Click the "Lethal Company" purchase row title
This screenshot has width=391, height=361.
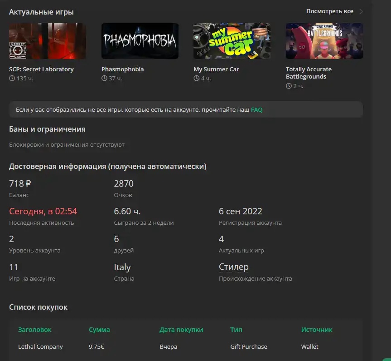[40, 346]
